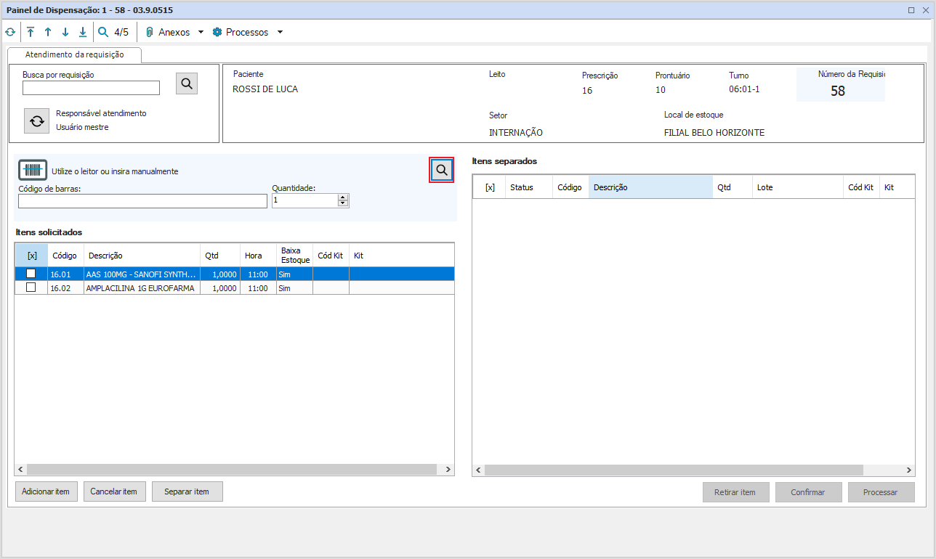
Task: Click the Busca por requisição input field
Action: [91, 88]
